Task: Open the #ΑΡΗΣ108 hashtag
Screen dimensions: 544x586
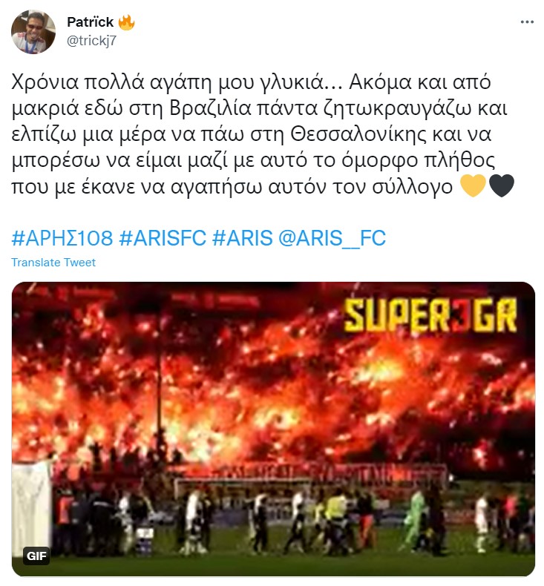Action: (x=62, y=237)
